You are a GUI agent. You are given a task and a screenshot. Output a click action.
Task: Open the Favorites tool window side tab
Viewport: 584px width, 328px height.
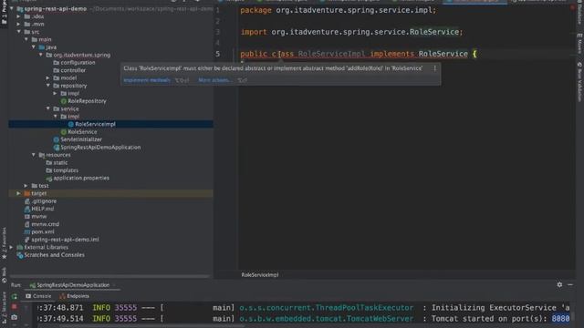click(4, 243)
